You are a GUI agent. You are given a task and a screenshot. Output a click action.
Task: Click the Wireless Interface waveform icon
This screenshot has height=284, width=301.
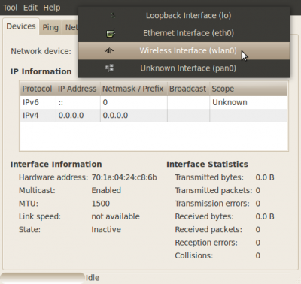point(109,51)
